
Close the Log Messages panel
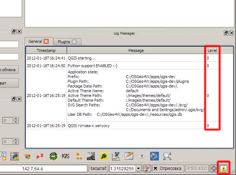232,33
